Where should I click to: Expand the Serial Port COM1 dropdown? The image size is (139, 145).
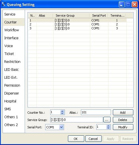tap(61, 127)
